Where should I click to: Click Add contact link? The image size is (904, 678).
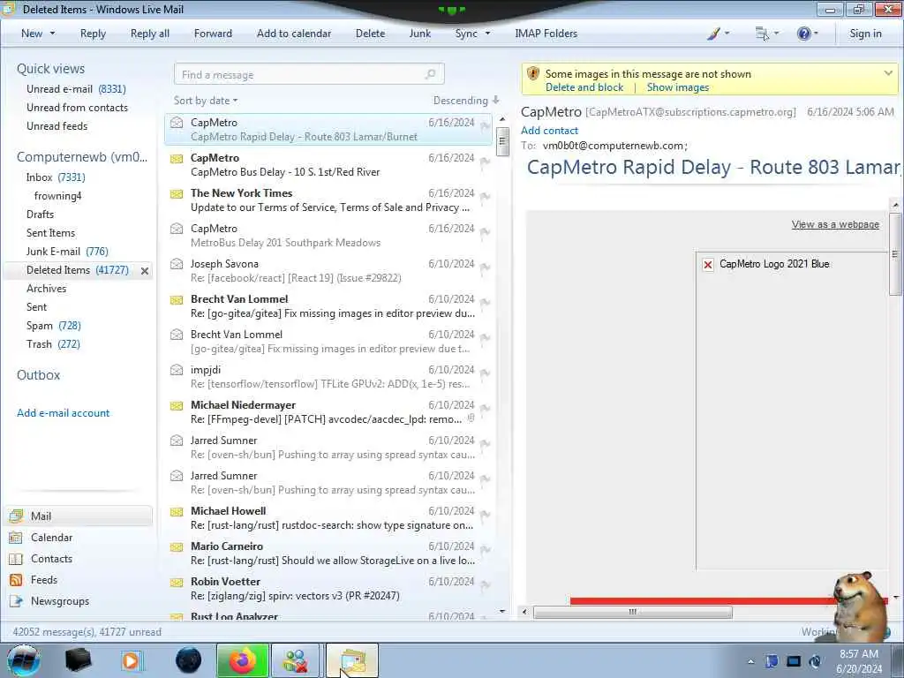[549, 131]
